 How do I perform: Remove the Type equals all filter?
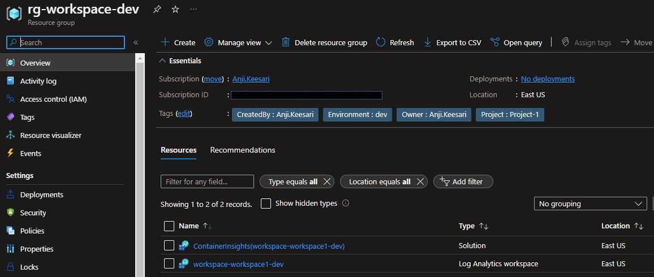[326, 181]
